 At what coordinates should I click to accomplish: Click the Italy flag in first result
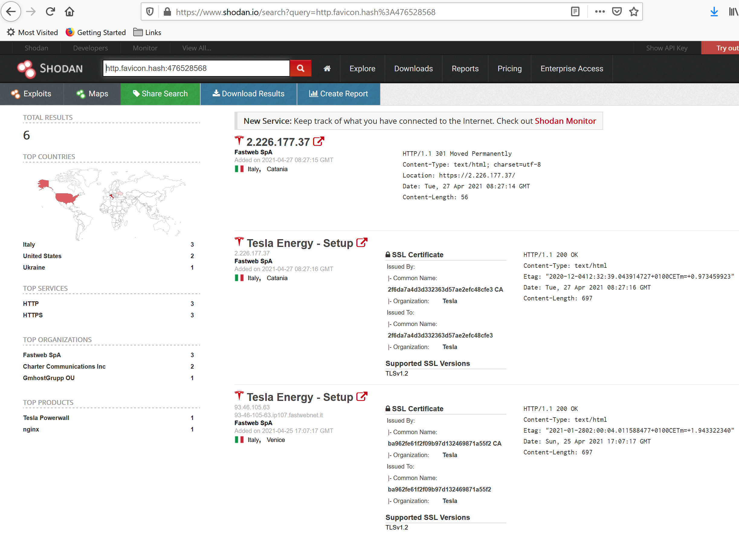[239, 169]
